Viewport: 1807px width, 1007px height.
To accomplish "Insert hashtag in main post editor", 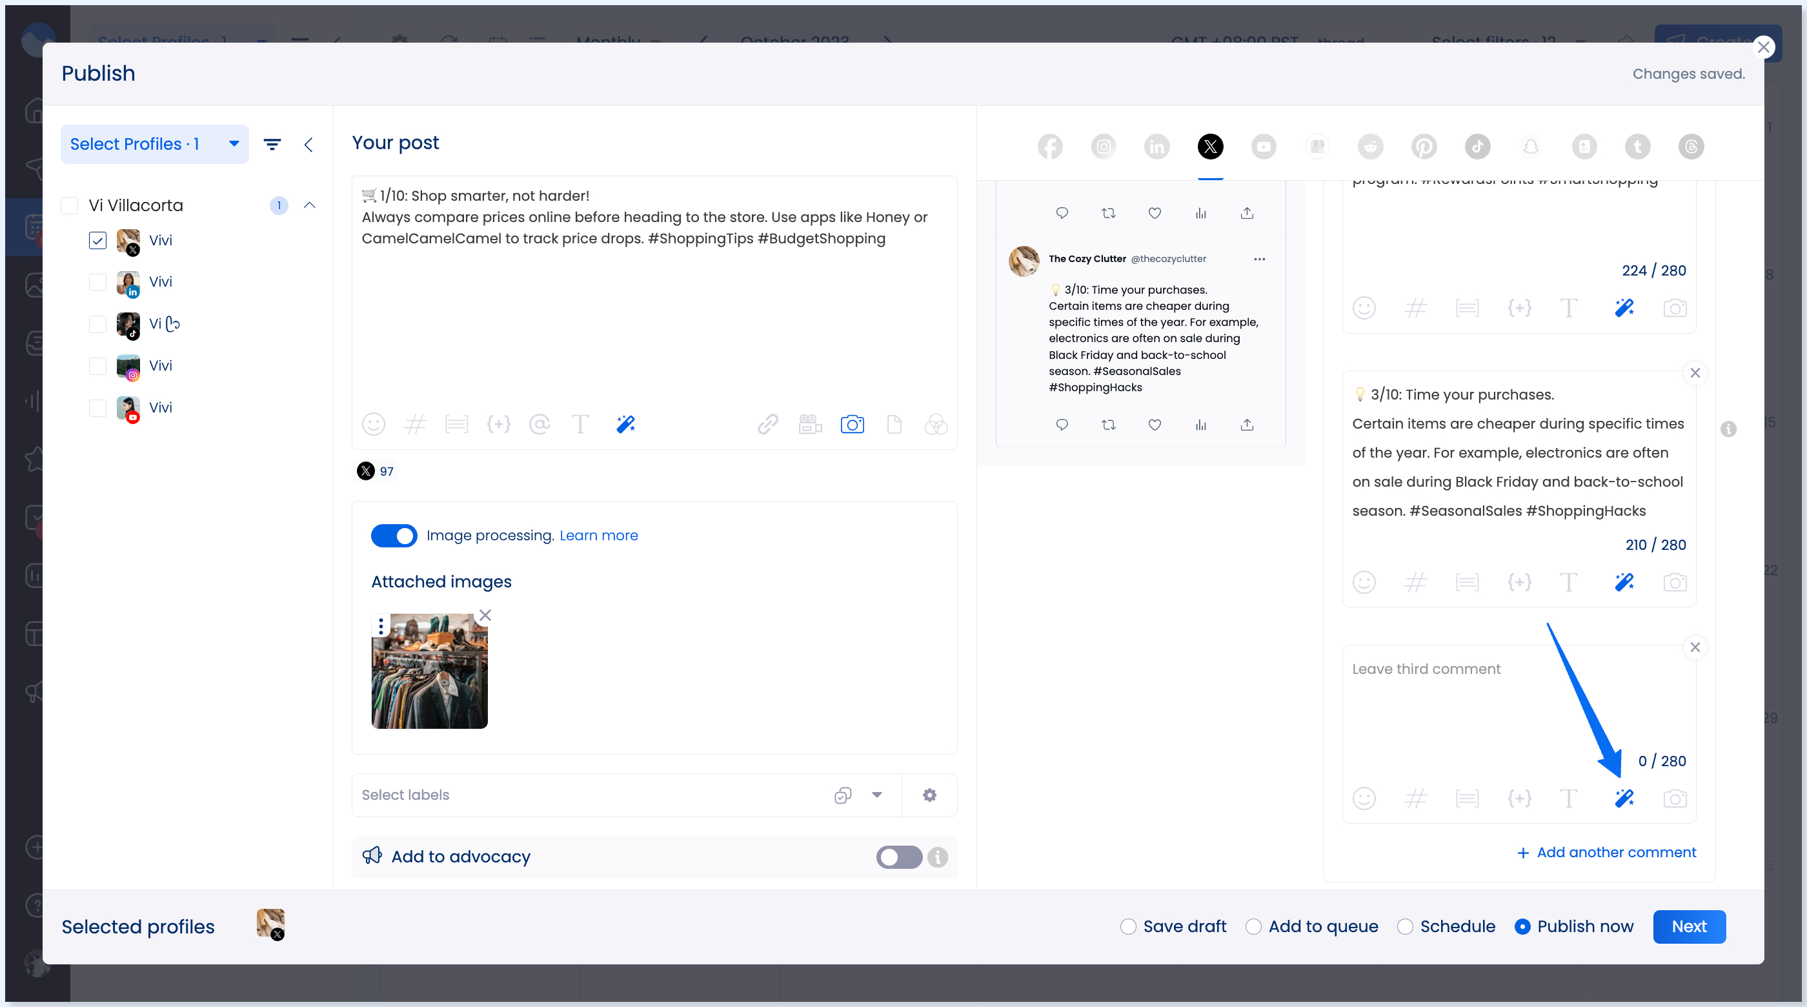I will point(415,424).
